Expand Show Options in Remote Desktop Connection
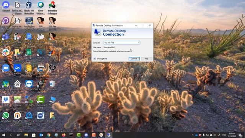The height and width of the screenshot is (138, 245). [x=100, y=59]
